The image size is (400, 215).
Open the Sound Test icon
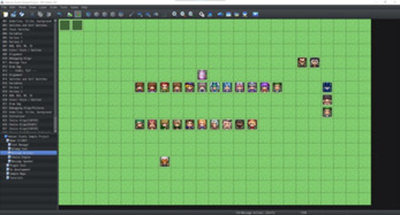220,14
